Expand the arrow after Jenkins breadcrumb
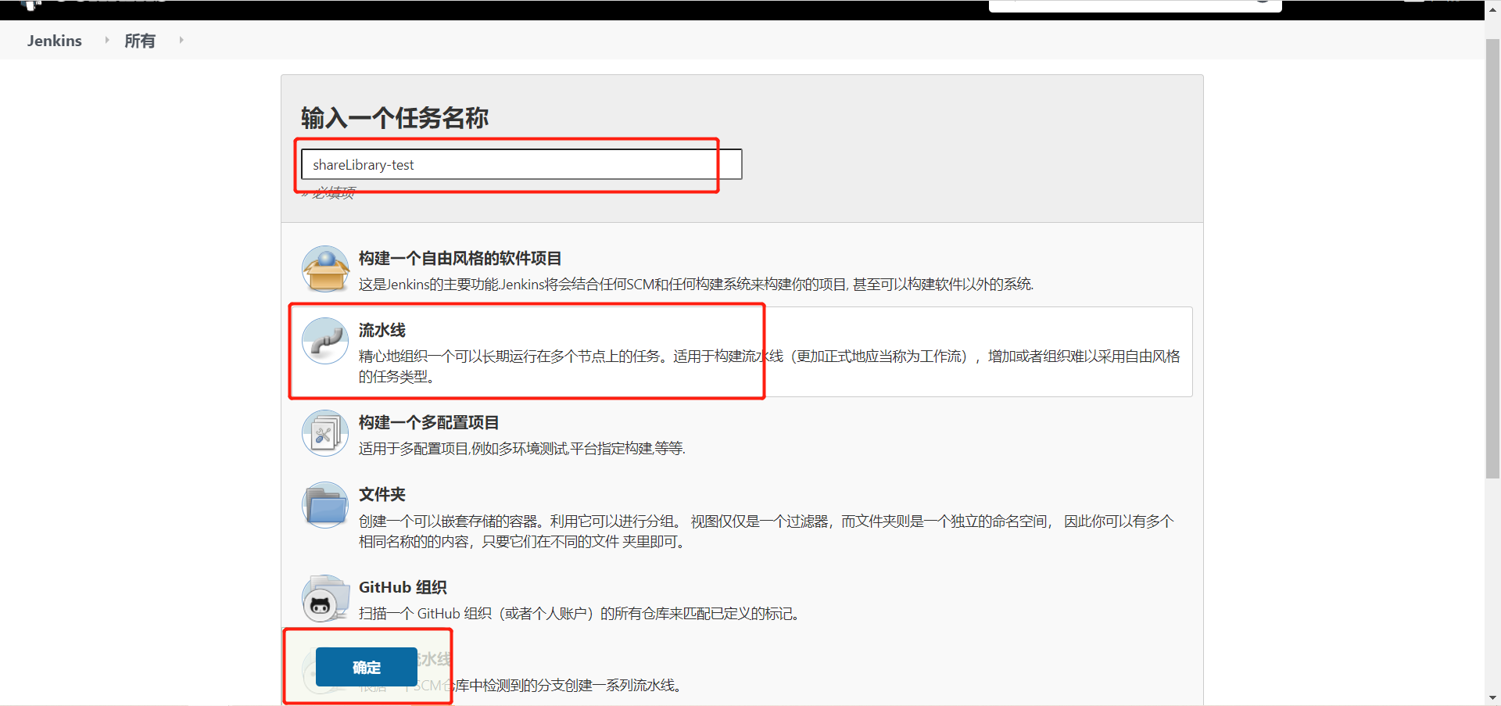 pyautogui.click(x=106, y=40)
